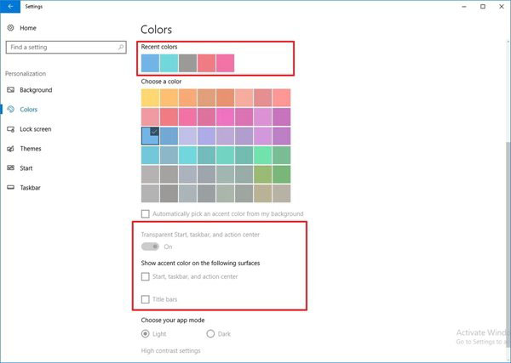
Task: Choose the gray recent color swatch
Action: (x=187, y=63)
